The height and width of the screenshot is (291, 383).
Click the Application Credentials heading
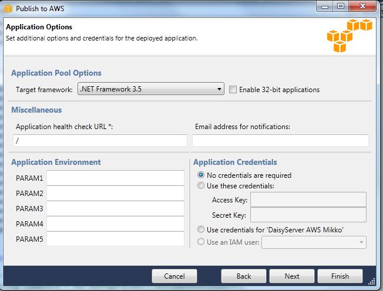235,162
